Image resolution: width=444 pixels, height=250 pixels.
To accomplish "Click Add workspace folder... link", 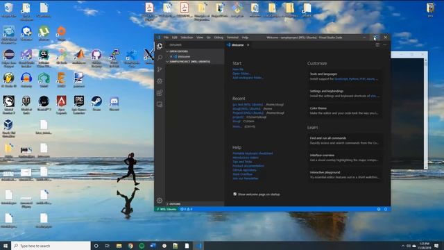I will [x=248, y=78].
